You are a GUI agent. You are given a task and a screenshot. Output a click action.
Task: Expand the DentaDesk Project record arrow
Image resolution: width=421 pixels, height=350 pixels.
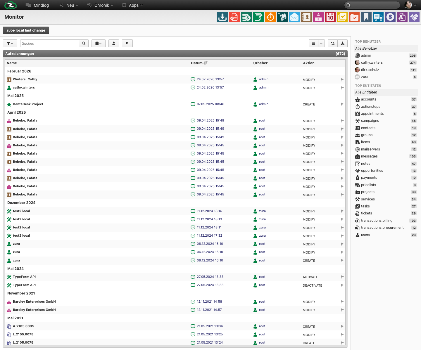pos(342,104)
